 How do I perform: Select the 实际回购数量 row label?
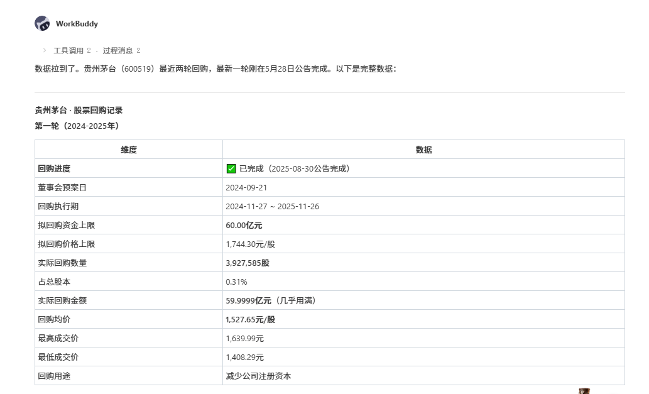[x=62, y=263]
